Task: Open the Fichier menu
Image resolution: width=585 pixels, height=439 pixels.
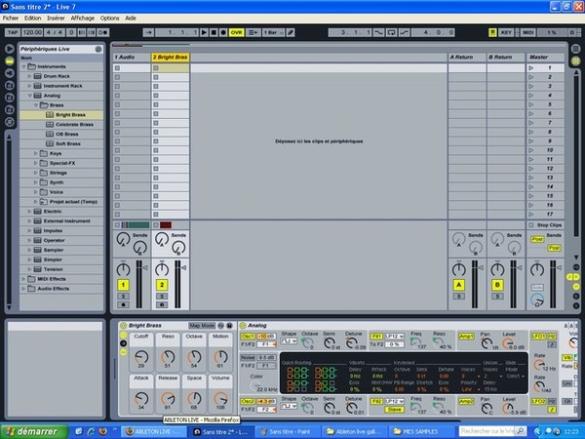Action: click(11, 18)
